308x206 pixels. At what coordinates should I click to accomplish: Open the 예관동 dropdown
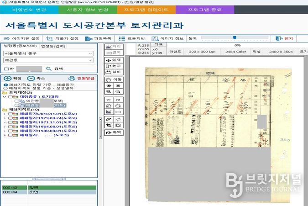[x=48, y=60]
